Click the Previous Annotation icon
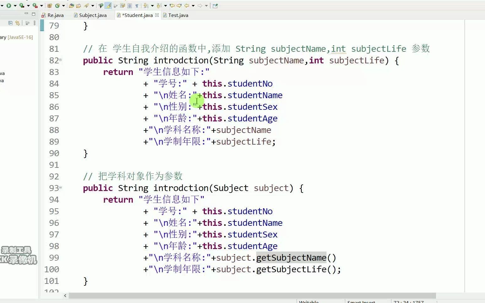Viewport: 485px width, 303px height. 159,6
